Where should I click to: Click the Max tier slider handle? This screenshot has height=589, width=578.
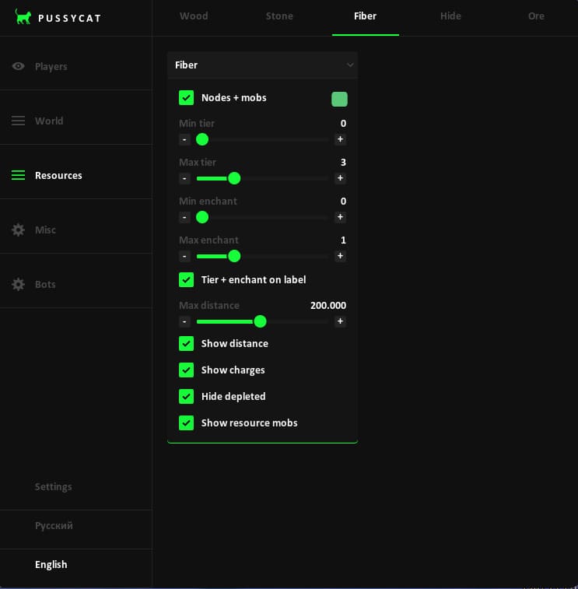pos(234,178)
